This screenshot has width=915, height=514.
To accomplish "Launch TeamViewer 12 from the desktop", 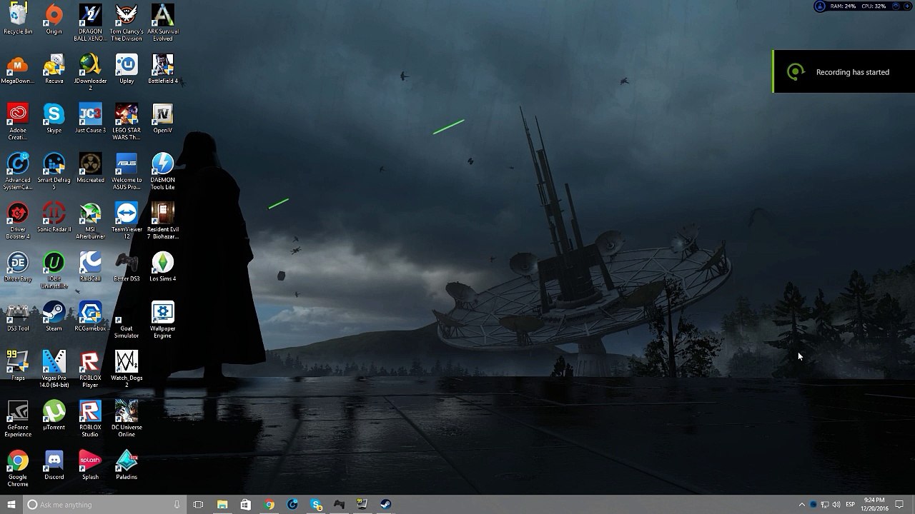I will tap(127, 221).
